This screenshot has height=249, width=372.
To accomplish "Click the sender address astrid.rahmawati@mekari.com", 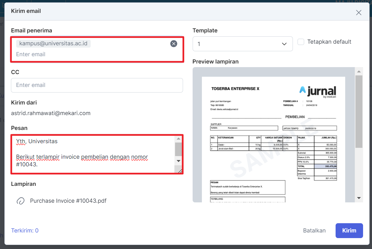I will click(x=51, y=113).
